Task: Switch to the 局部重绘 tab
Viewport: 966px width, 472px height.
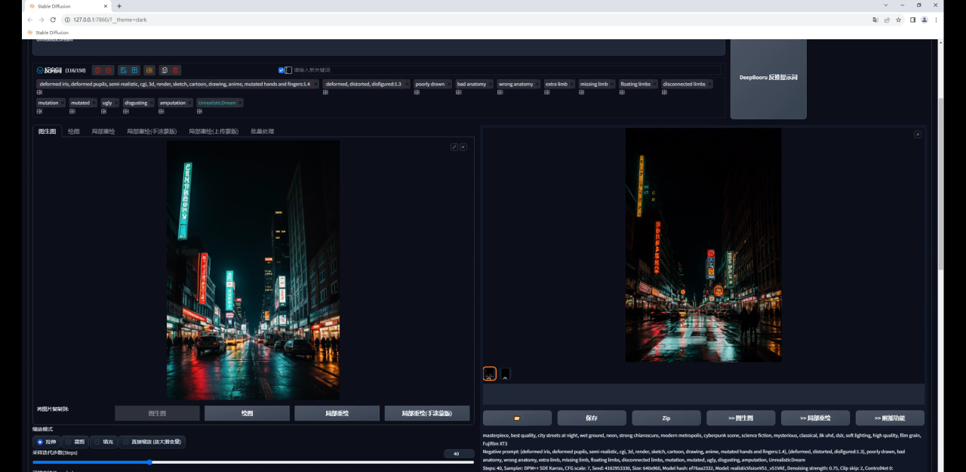Action: pyautogui.click(x=103, y=131)
